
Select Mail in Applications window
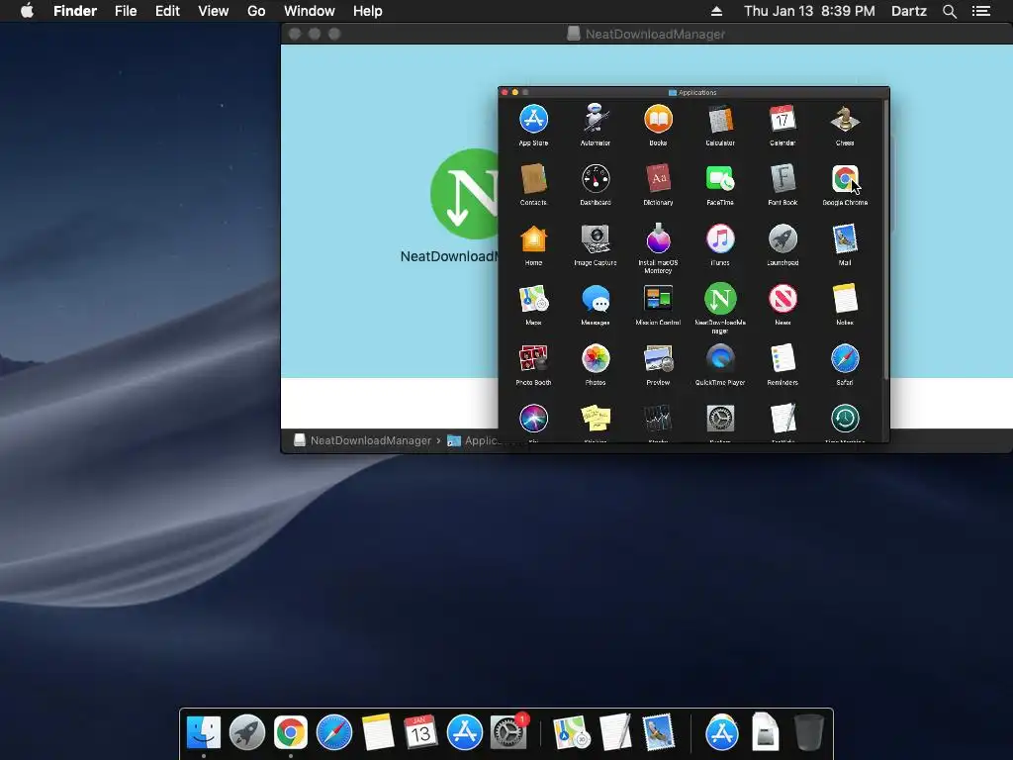click(x=845, y=239)
